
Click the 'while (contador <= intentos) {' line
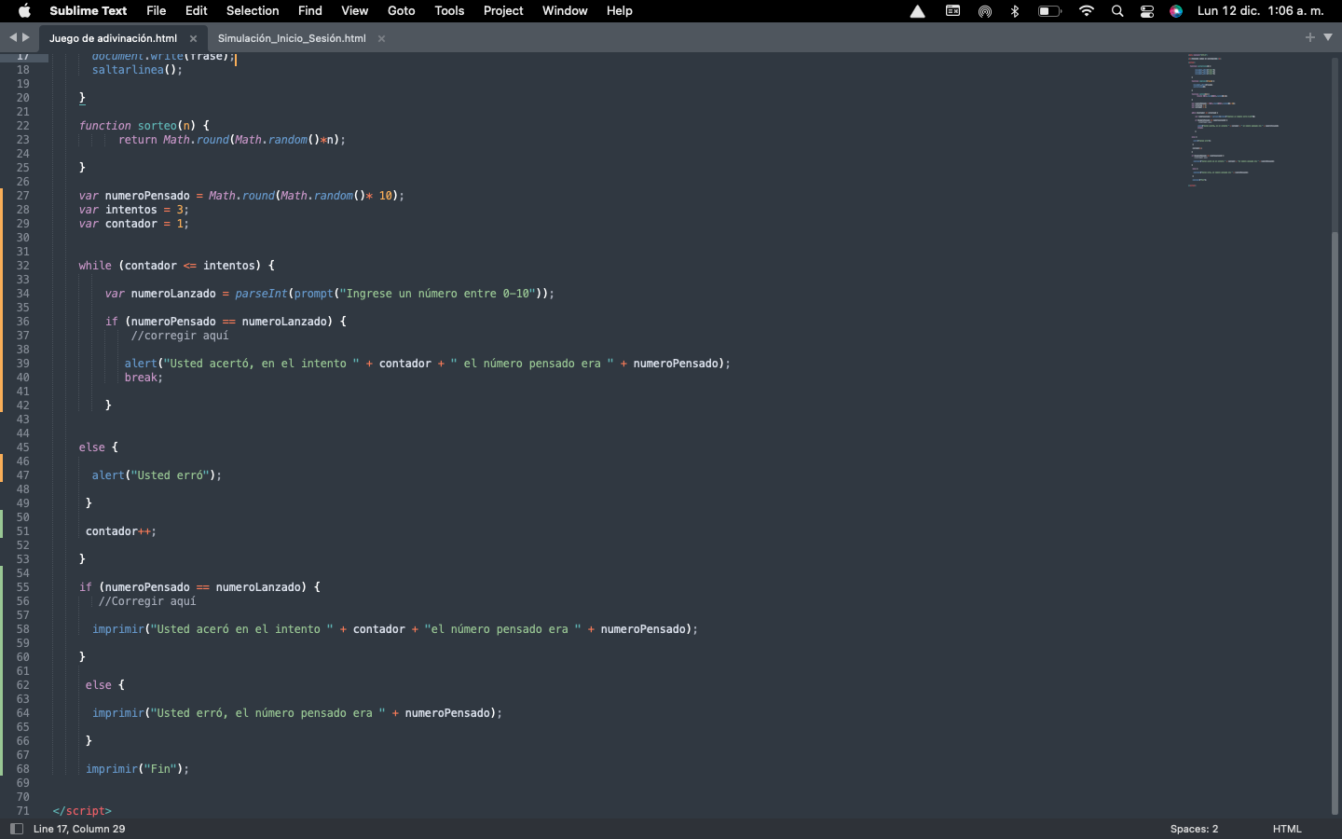(x=176, y=266)
